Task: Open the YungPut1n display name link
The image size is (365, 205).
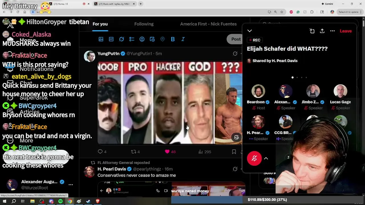Action: (x=108, y=54)
